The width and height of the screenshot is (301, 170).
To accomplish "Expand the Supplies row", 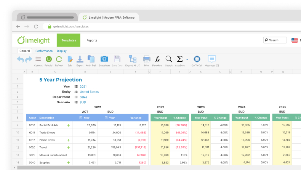I will tap(68, 162).
